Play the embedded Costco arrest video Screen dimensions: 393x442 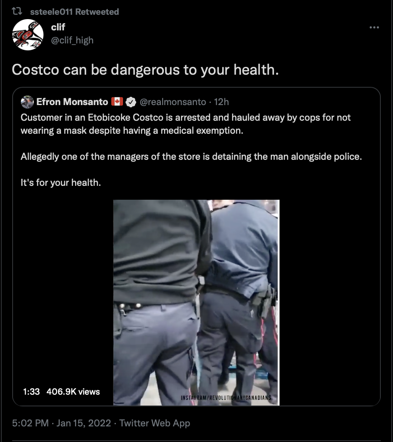tap(196, 303)
